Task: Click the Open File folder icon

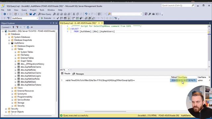Action: (27, 14)
